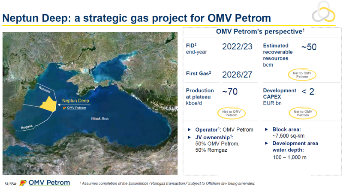Click the yellow Neptun Deep map label
The height and width of the screenshot is (189, 343).
[75, 101]
